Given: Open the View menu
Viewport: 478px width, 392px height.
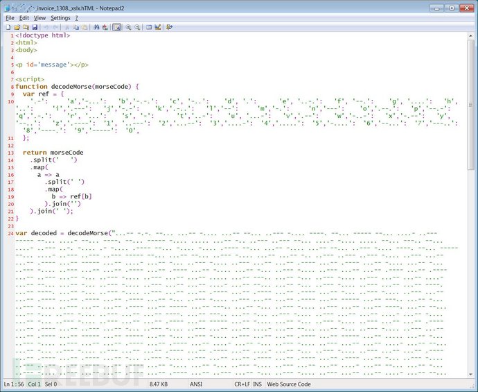Looking at the screenshot, I should (x=39, y=17).
